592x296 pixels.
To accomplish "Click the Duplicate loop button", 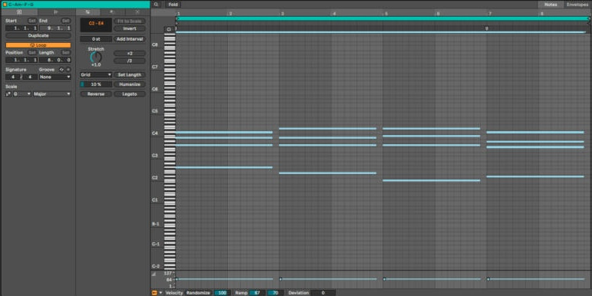I will tap(38, 35).
